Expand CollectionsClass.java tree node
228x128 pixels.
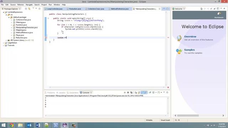[11, 20]
